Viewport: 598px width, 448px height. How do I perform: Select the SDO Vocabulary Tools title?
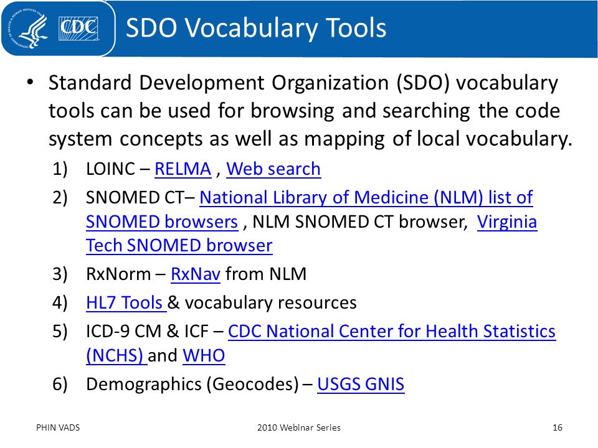[x=256, y=28]
